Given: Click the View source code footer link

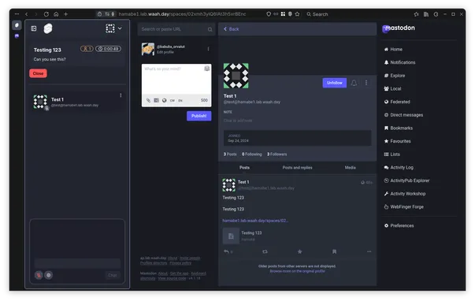Looking at the screenshot, I should point(172,279).
